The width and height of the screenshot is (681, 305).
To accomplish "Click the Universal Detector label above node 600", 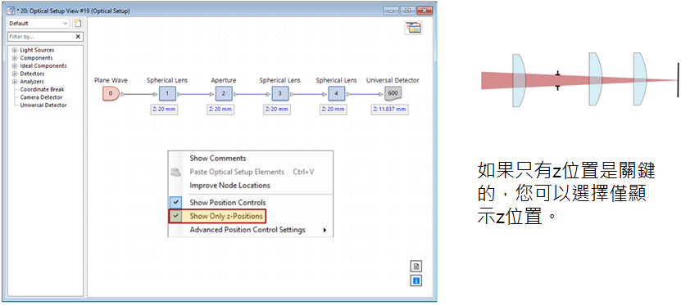I will tap(393, 80).
